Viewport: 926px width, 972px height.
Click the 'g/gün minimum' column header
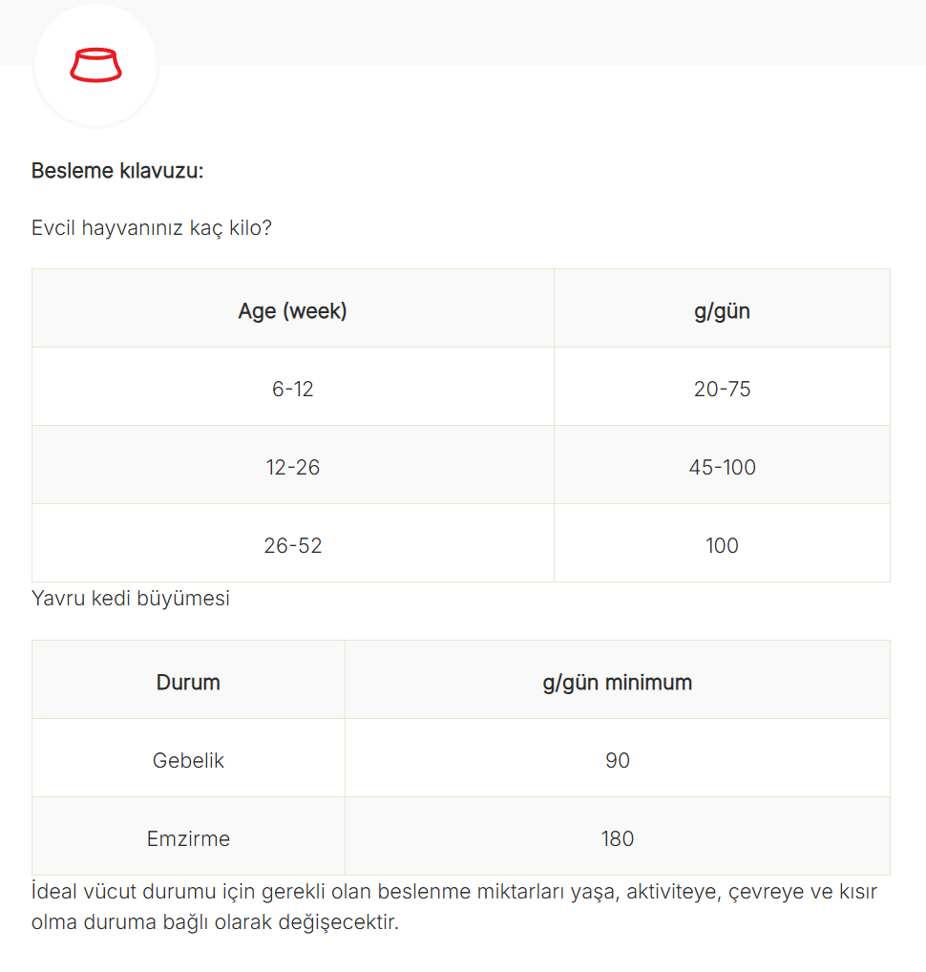click(x=618, y=680)
